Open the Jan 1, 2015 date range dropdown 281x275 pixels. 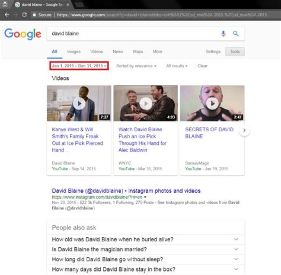[x=79, y=66]
